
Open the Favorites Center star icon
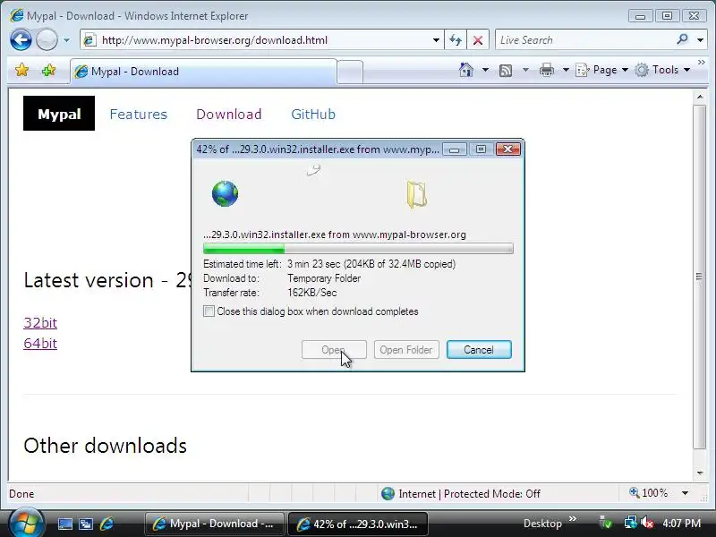point(21,71)
